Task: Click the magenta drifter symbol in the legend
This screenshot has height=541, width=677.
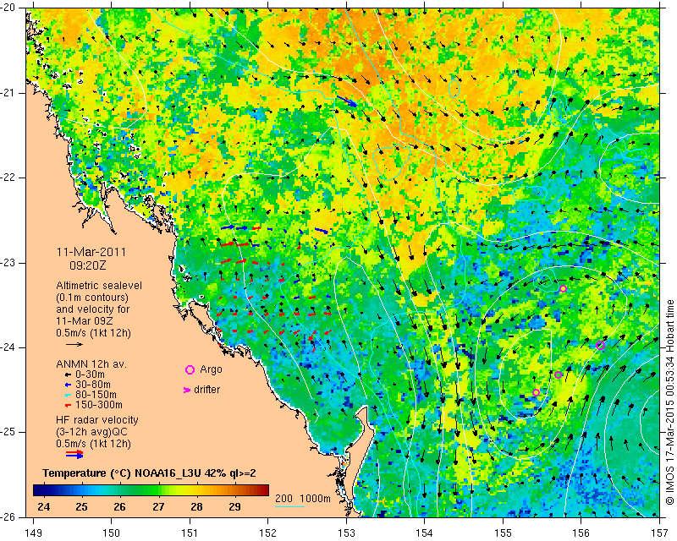Action: pos(187,390)
